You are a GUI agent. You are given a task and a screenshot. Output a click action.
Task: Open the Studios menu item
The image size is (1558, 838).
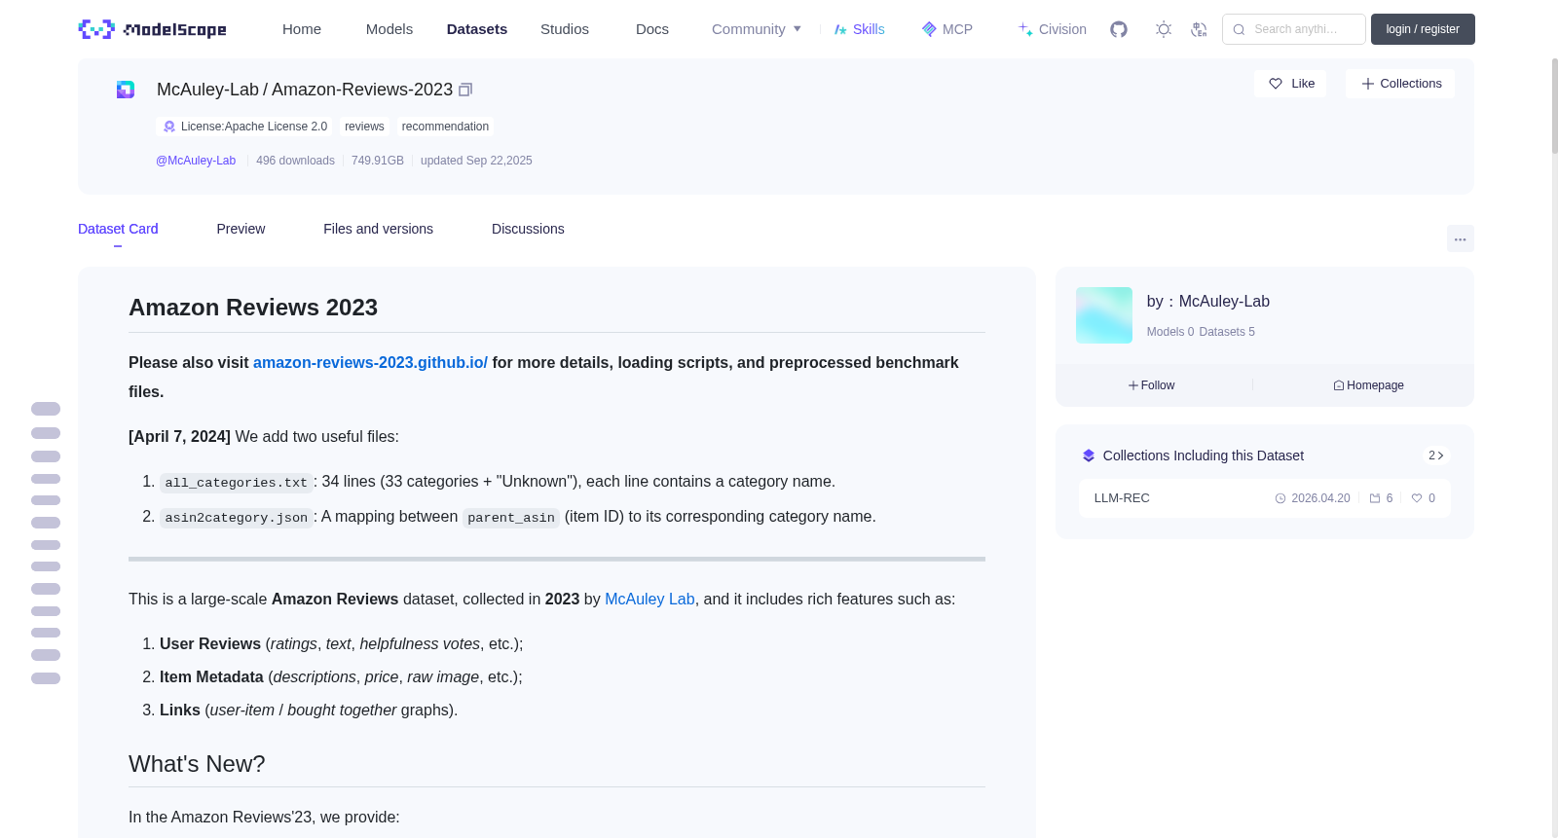(565, 29)
